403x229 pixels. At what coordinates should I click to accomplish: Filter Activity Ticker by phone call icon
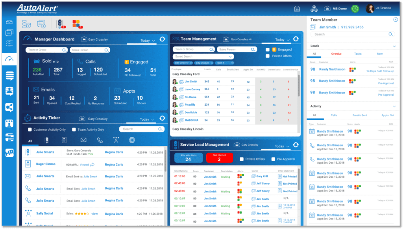click(x=100, y=140)
